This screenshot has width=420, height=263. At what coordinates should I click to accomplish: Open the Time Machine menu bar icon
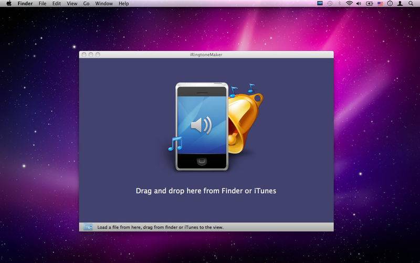pyautogui.click(x=330, y=4)
